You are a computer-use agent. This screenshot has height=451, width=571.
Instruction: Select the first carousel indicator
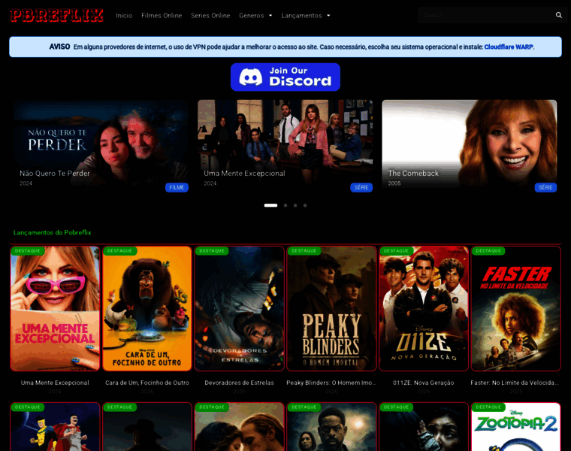[270, 205]
